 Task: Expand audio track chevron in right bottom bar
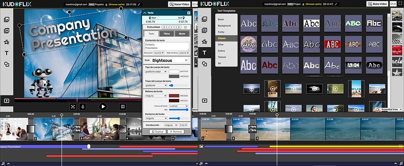(206, 163)
